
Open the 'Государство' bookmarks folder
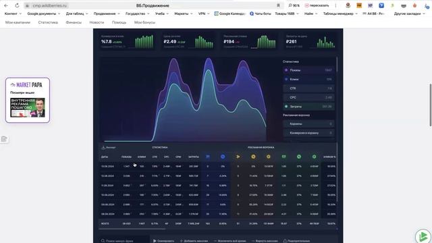pos(137,13)
